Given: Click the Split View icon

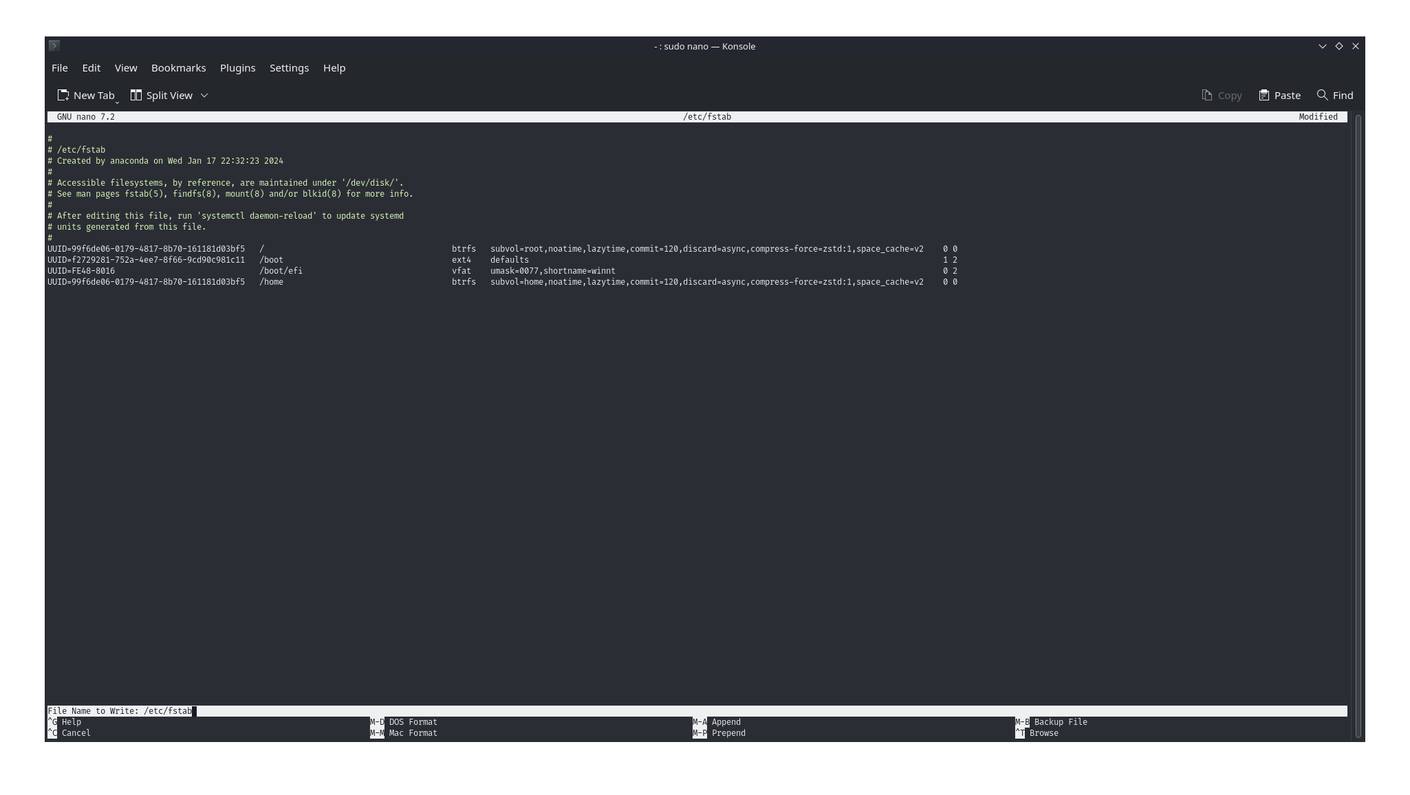Looking at the screenshot, I should (136, 95).
